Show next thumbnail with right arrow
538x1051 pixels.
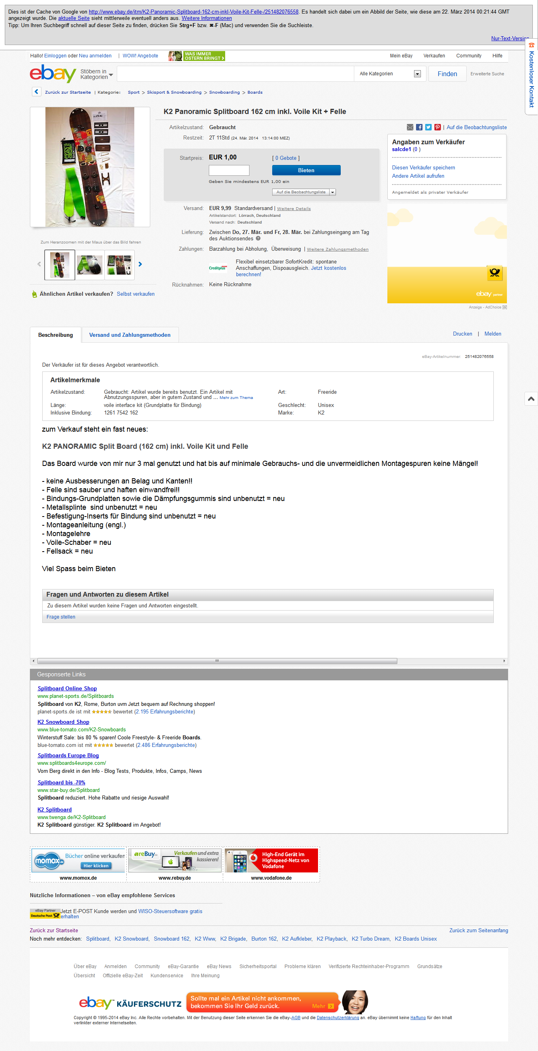pos(140,264)
